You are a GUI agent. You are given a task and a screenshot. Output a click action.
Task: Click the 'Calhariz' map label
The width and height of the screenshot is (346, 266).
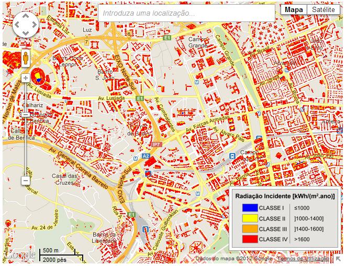click(x=32, y=105)
